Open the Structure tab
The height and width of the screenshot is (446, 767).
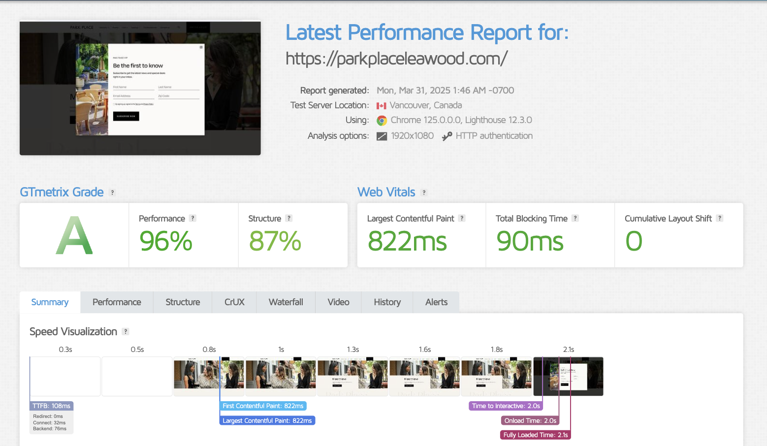tap(183, 302)
